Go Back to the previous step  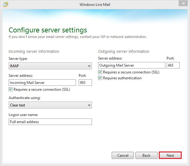click(147, 155)
